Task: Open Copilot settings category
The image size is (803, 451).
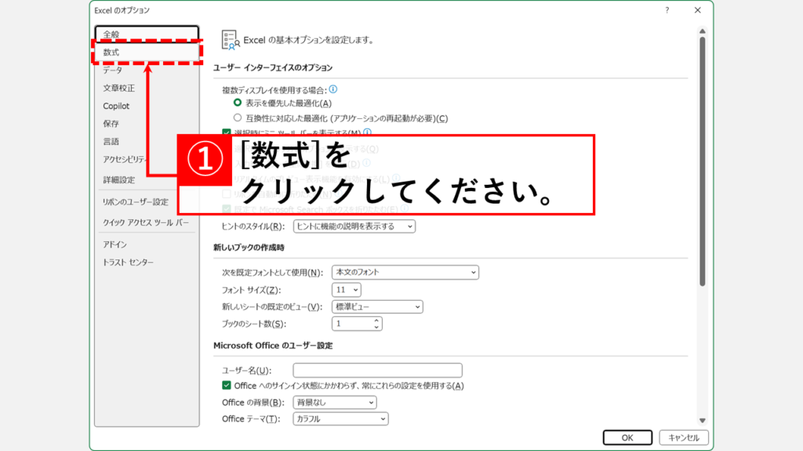Action: [x=147, y=106]
